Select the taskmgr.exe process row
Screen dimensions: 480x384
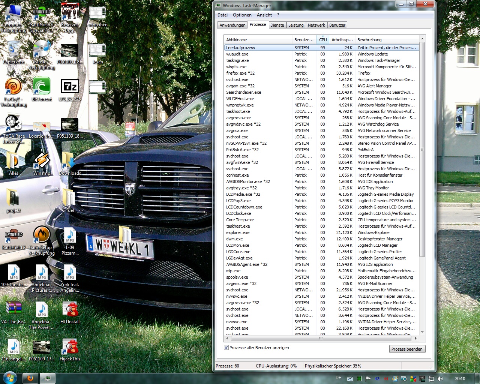321,60
